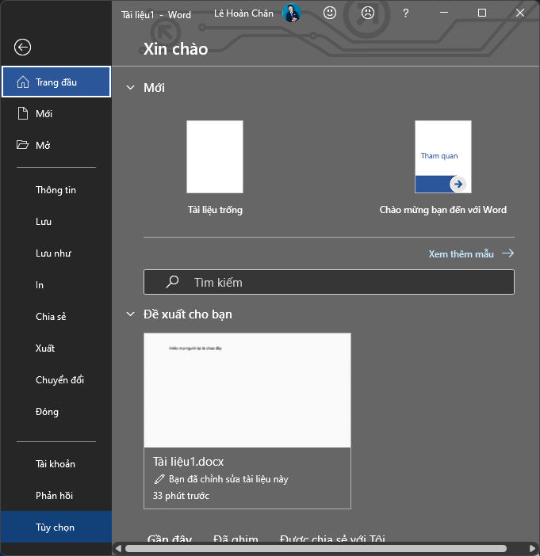Click the arrow icon on the Tham quan template
540x556 pixels.
coord(458,184)
